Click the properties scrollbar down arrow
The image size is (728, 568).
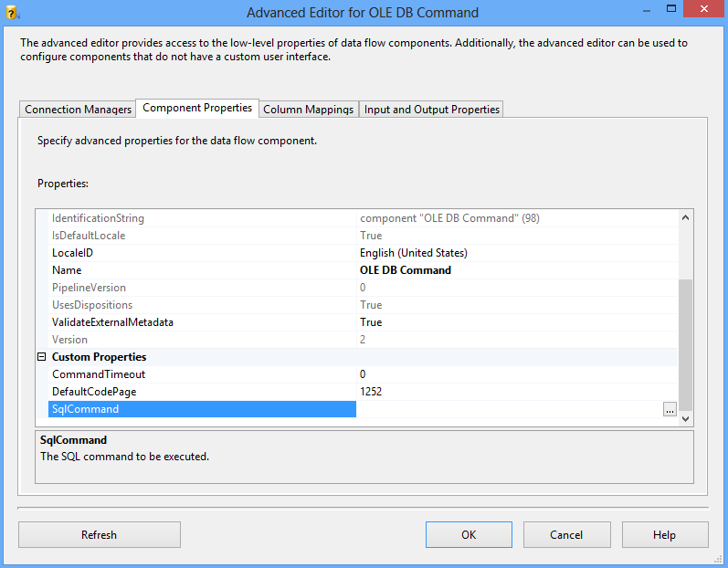685,418
